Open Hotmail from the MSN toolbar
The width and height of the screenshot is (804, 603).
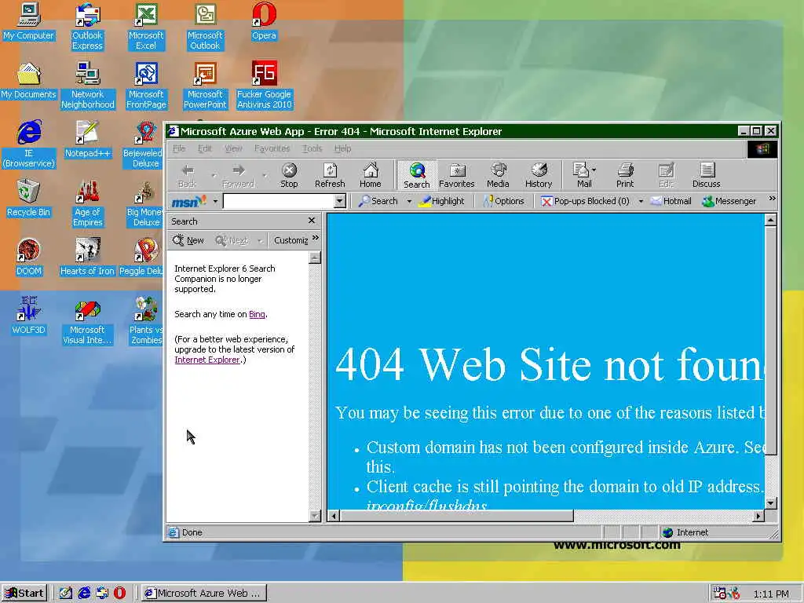(x=671, y=201)
